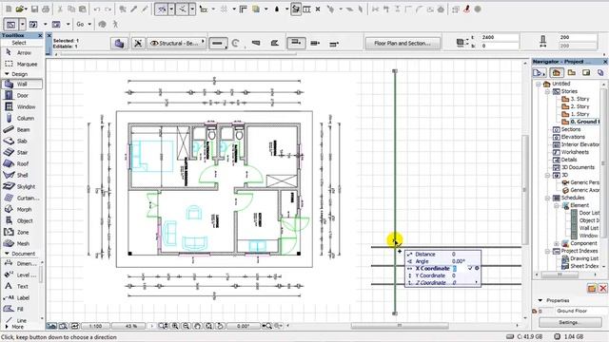This screenshot has width=609, height=342.
Task: Toggle straight wall geometry method
Action: [x=218, y=44]
